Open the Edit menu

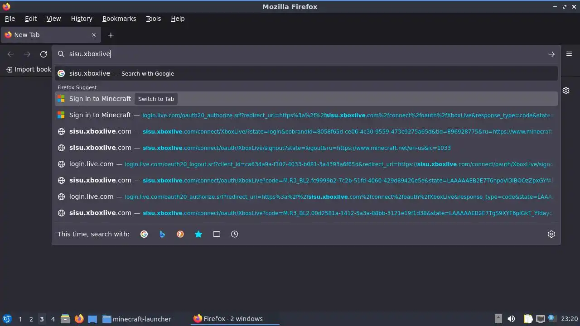pos(31,19)
